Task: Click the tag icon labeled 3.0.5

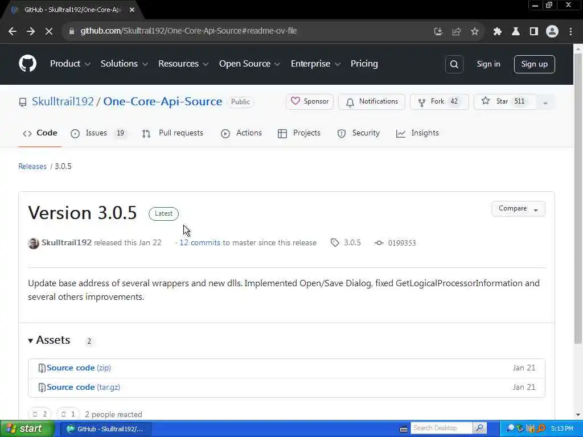Action: click(x=335, y=242)
